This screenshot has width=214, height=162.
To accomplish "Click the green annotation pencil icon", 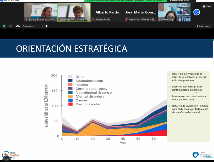I will point(6,159).
